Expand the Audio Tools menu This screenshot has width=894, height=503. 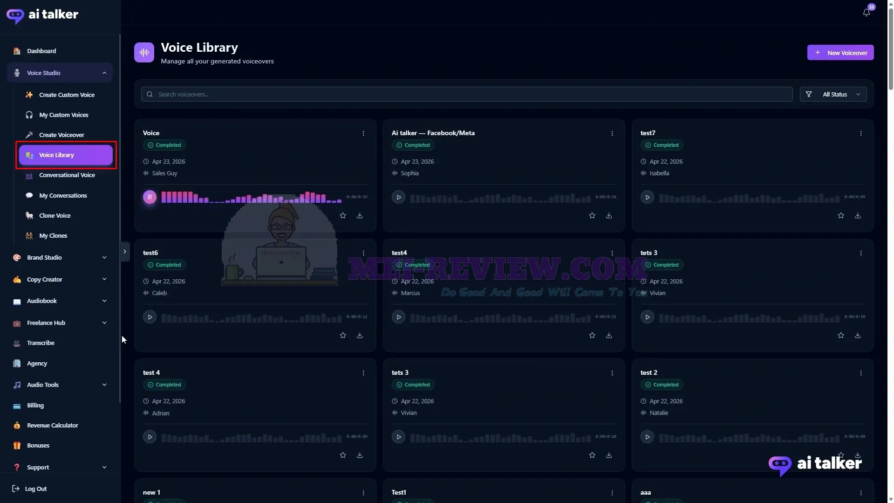(60, 385)
